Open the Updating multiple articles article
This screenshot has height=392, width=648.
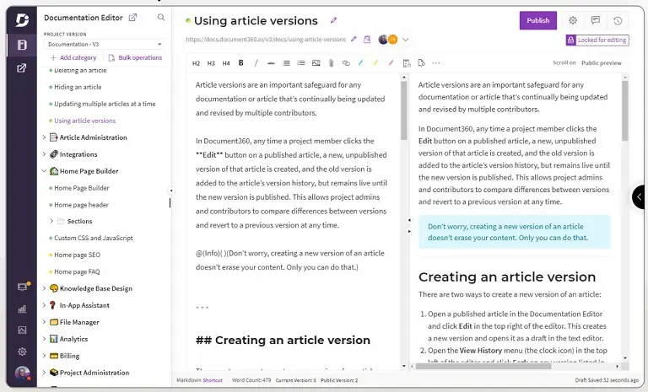pyautogui.click(x=105, y=104)
